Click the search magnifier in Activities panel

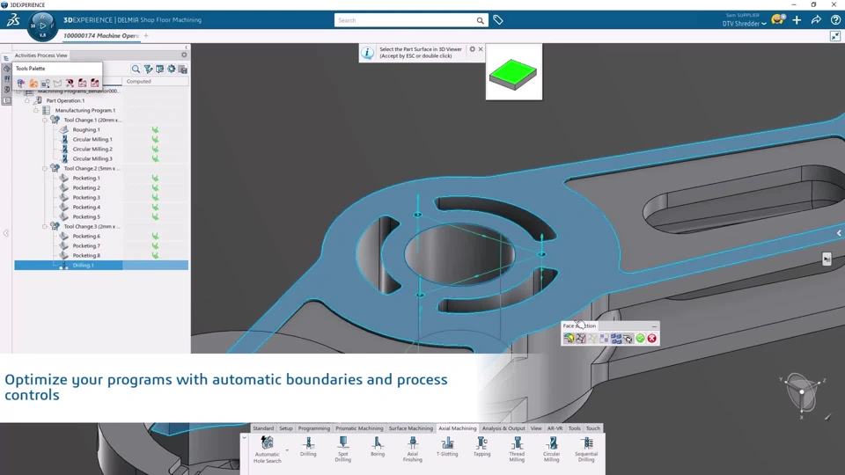[136, 69]
